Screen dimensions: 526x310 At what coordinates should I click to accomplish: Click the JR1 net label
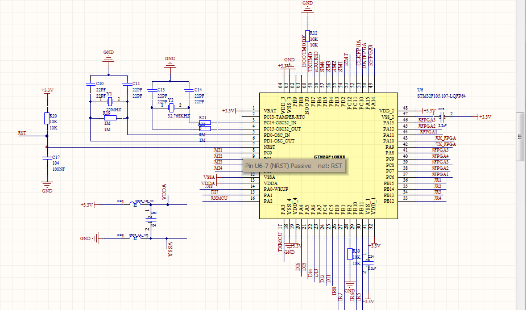[437, 180]
